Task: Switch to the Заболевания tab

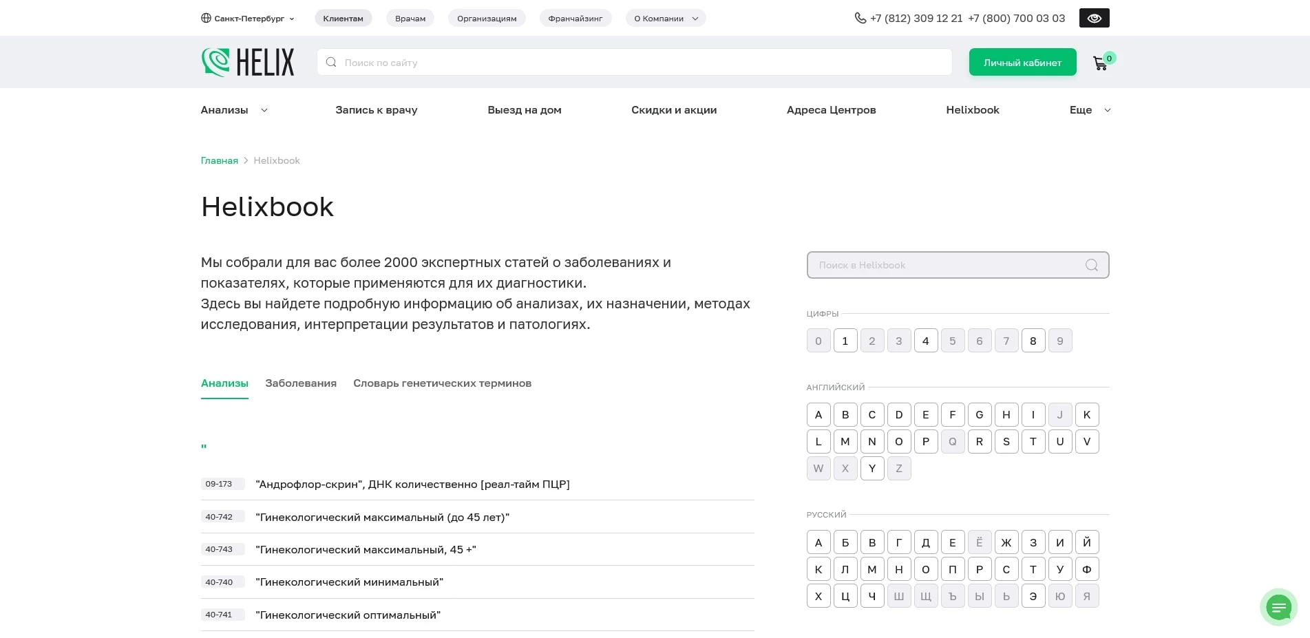Action: (x=300, y=383)
